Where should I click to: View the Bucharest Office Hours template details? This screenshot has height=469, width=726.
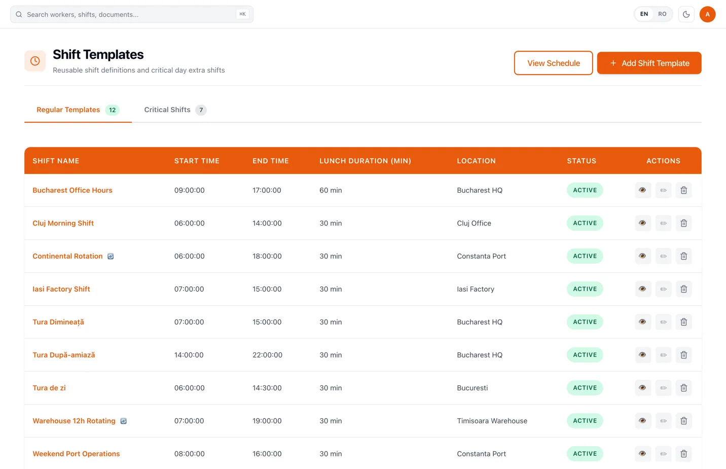click(643, 190)
